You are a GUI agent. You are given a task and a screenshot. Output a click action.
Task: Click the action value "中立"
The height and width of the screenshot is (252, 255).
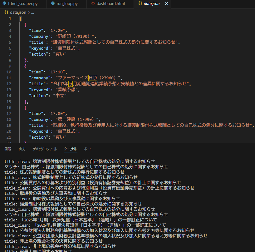pyautogui.click(x=60, y=96)
